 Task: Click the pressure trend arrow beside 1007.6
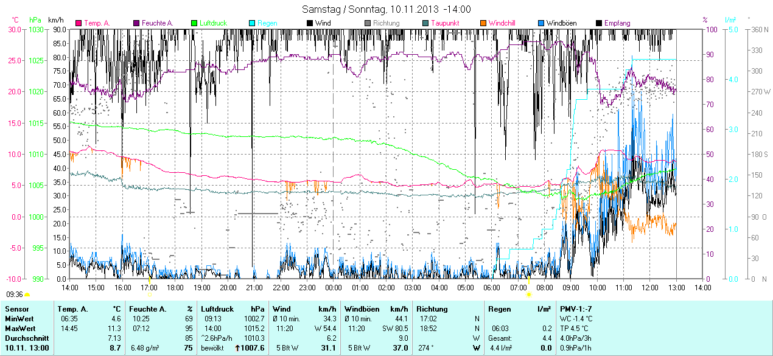point(237,348)
